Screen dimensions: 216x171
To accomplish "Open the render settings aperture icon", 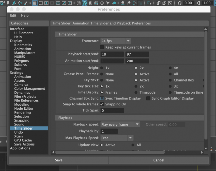I will (x=179, y=3).
